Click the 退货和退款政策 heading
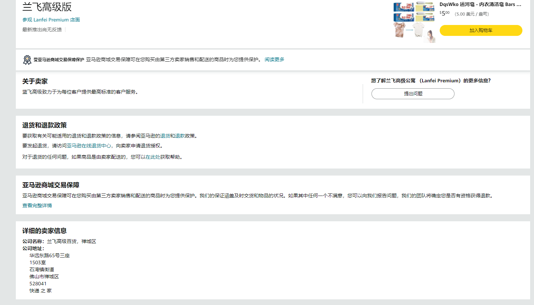The height and width of the screenshot is (305, 534). 44,125
